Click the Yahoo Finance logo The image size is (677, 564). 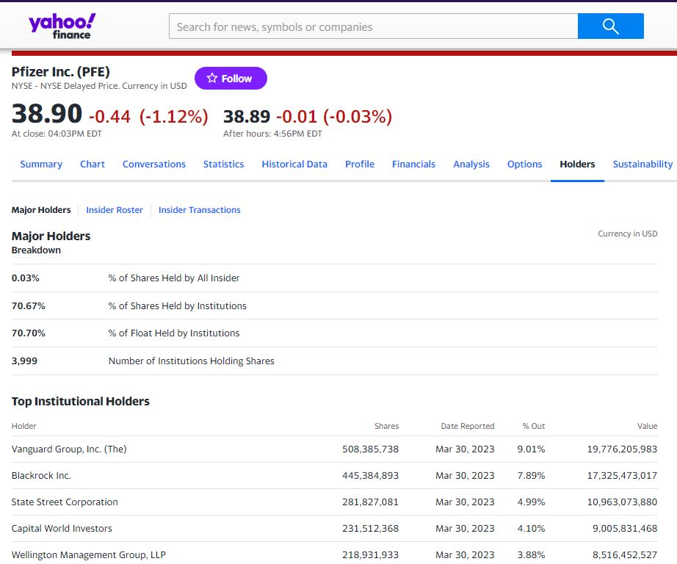62,26
